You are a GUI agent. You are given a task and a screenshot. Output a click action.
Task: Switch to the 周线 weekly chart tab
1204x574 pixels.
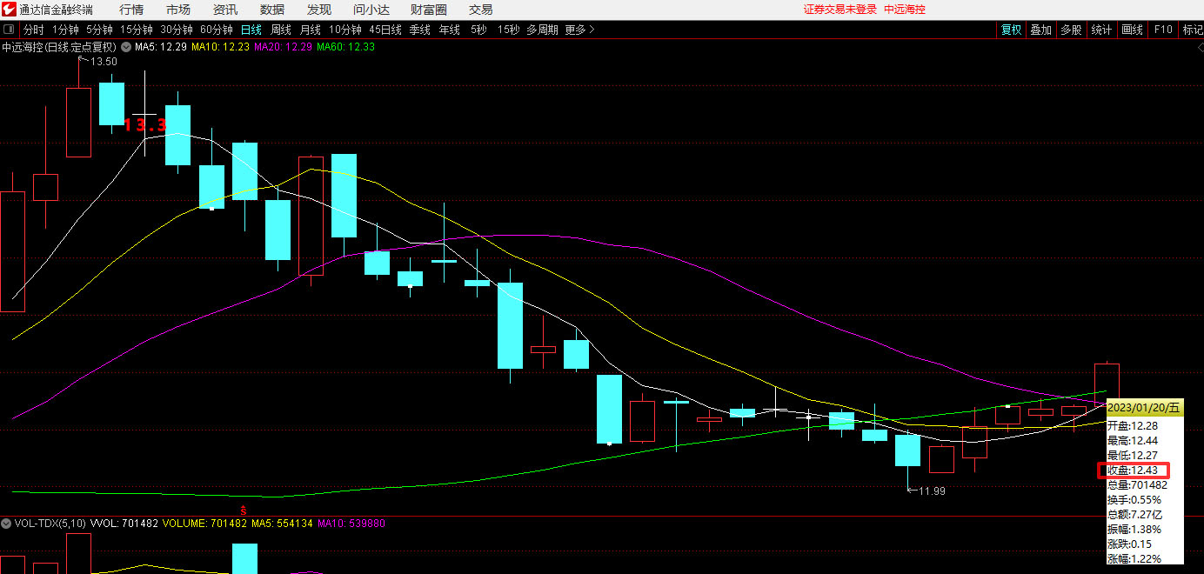click(281, 30)
